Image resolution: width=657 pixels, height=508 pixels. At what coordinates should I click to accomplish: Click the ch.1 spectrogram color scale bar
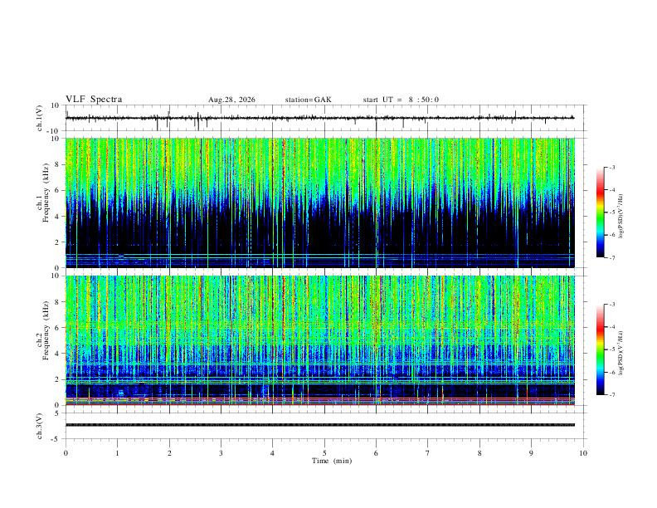click(x=600, y=212)
